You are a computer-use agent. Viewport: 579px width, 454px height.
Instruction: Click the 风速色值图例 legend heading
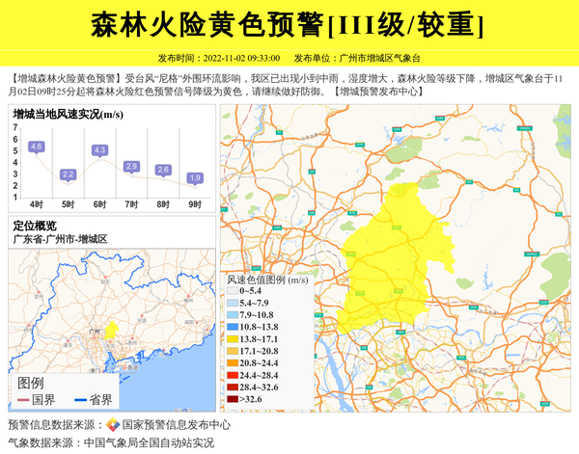(x=266, y=280)
